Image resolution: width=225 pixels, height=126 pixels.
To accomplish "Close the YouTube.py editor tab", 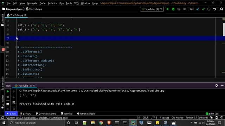I will tap(25, 15).
